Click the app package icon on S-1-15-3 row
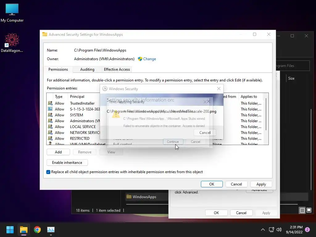 pos(50,109)
